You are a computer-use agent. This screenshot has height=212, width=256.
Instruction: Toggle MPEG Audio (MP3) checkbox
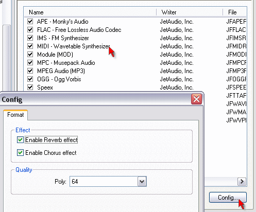tap(30, 71)
